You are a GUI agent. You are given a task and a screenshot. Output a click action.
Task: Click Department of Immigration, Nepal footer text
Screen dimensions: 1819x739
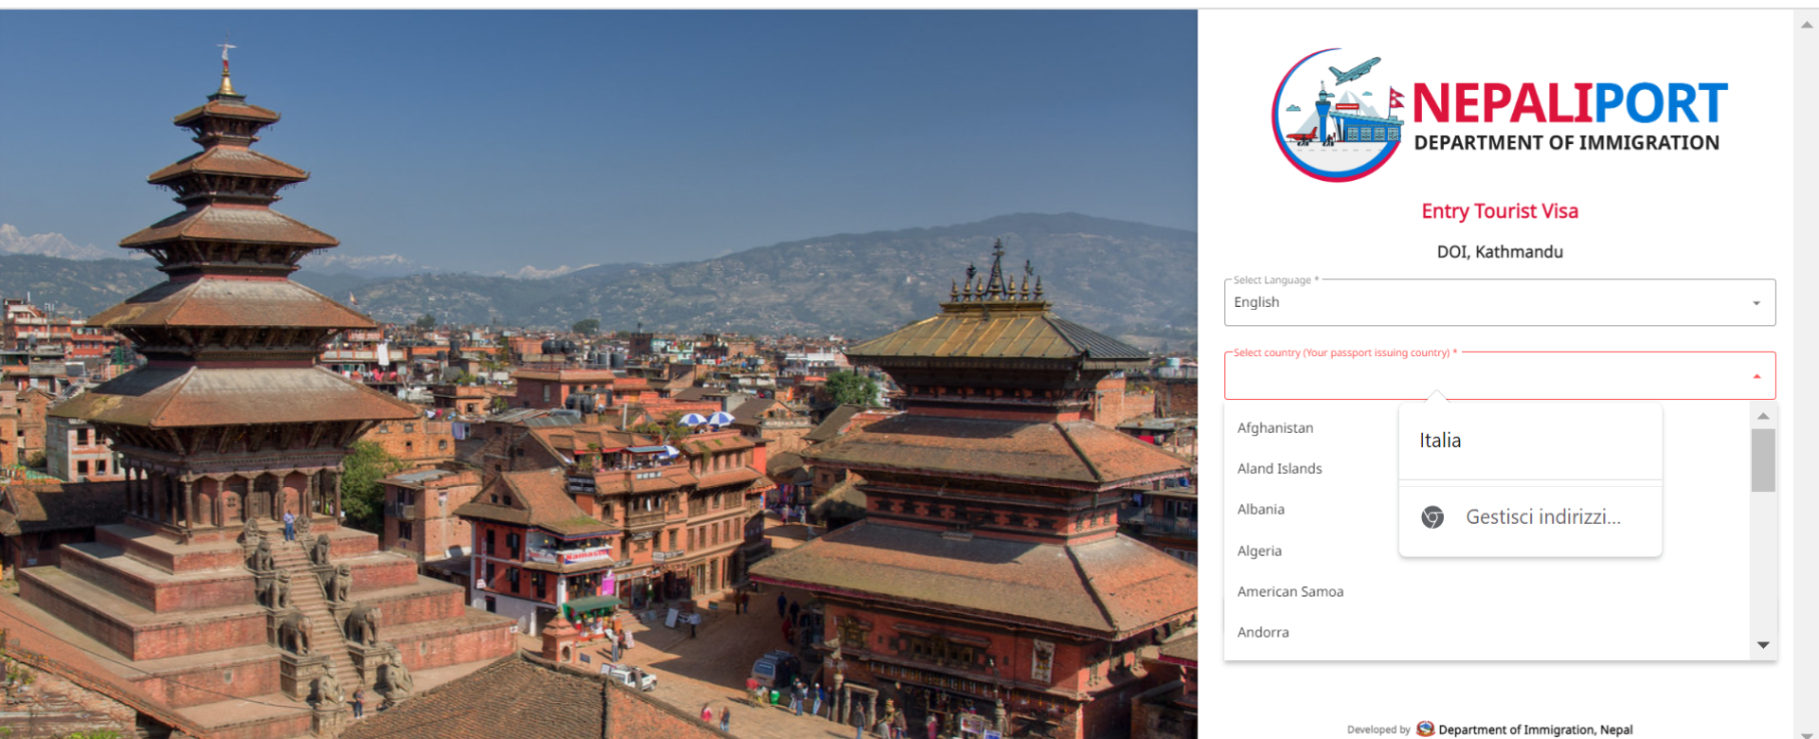click(1536, 730)
